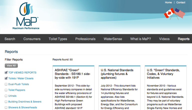Open the WaterSense menu item

(113, 39)
